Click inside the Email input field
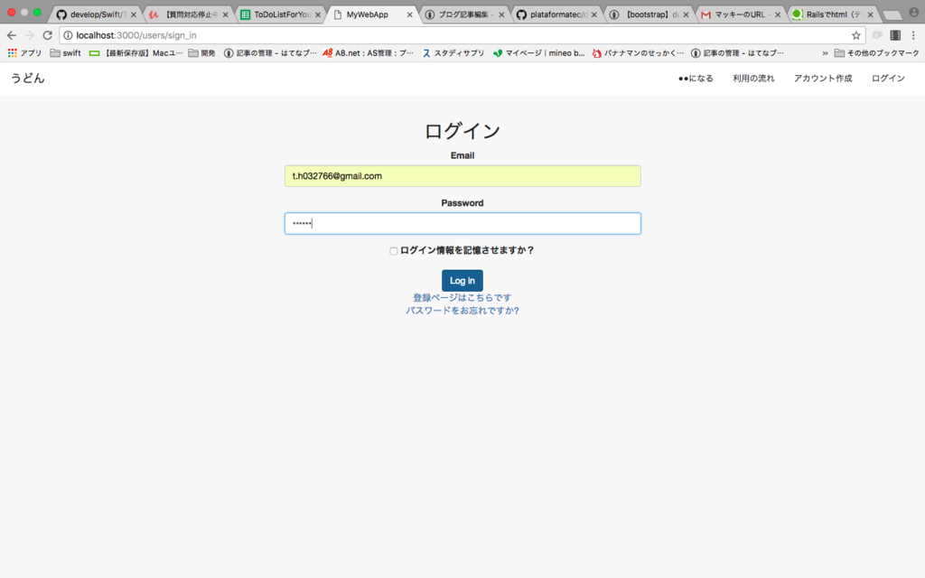Viewport: 925px width, 578px height. pos(462,176)
